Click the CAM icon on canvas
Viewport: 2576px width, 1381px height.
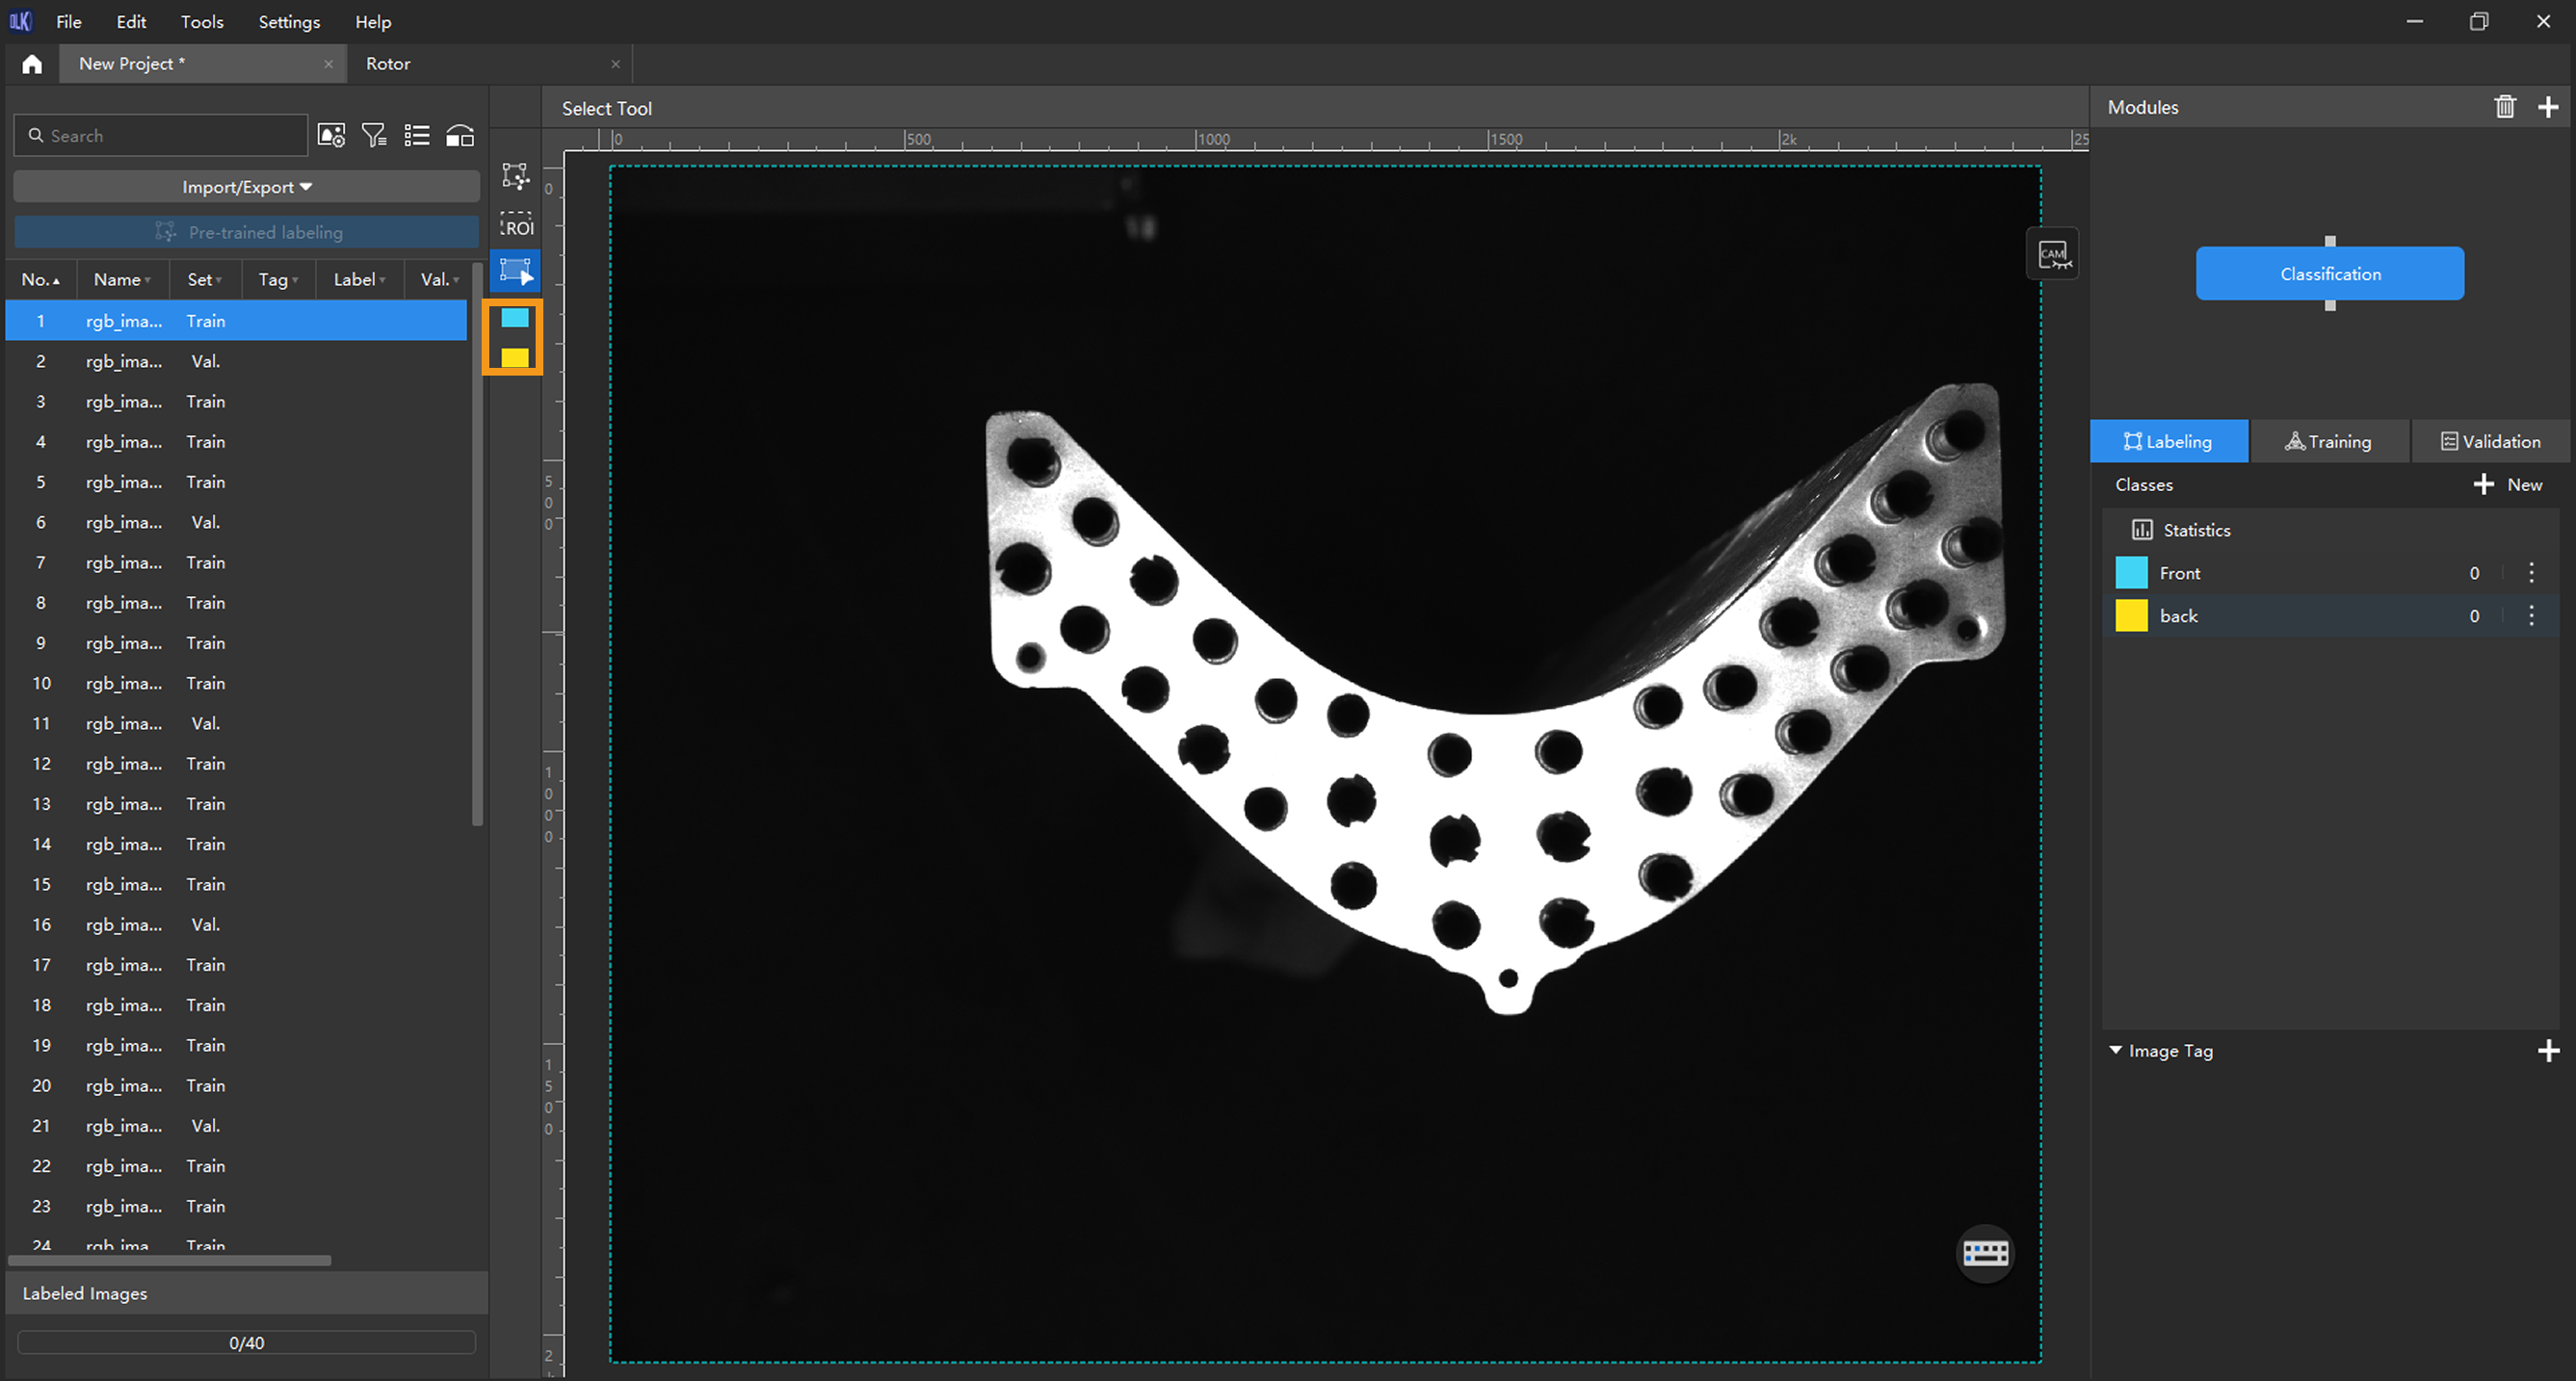pos(2052,254)
